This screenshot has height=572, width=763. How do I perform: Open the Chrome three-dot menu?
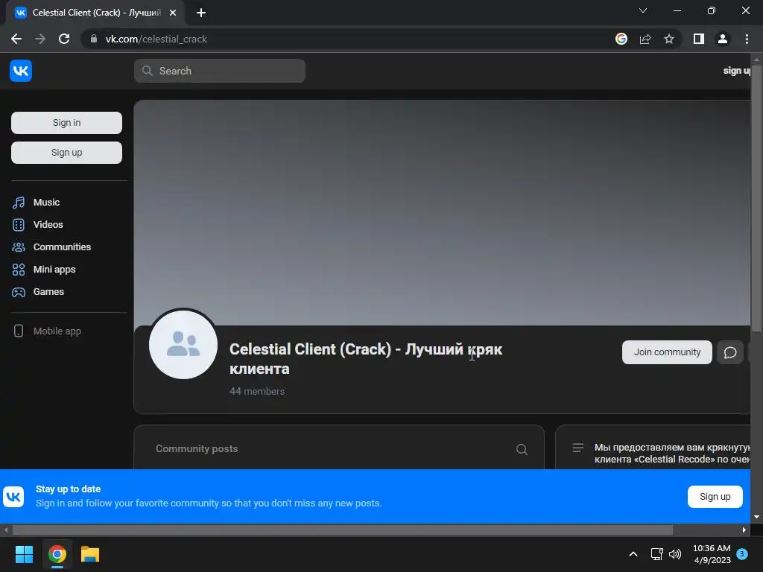tap(747, 39)
